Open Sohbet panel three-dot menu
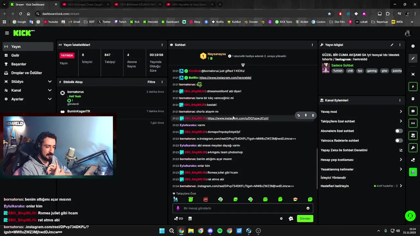Screen dimensions: 420x236 pos(312,45)
